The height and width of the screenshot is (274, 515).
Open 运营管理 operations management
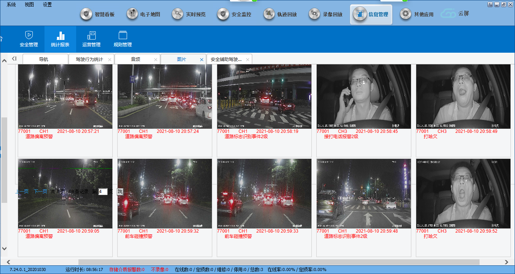pyautogui.click(x=91, y=39)
